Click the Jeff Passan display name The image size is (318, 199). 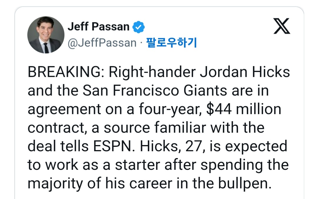pos(98,27)
